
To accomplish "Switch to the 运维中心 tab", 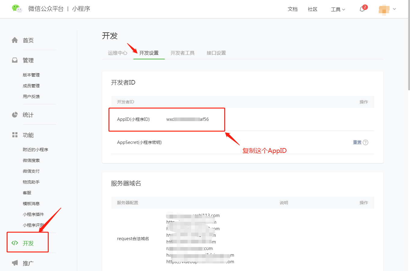I will [x=118, y=53].
